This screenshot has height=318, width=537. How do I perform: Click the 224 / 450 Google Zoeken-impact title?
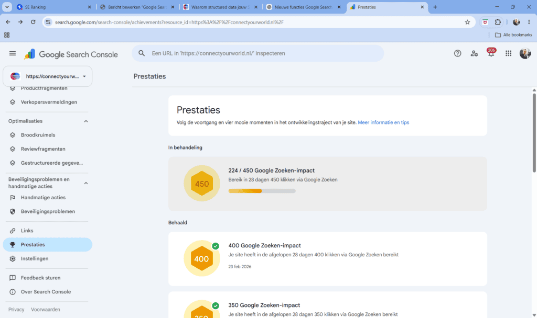[x=271, y=171]
